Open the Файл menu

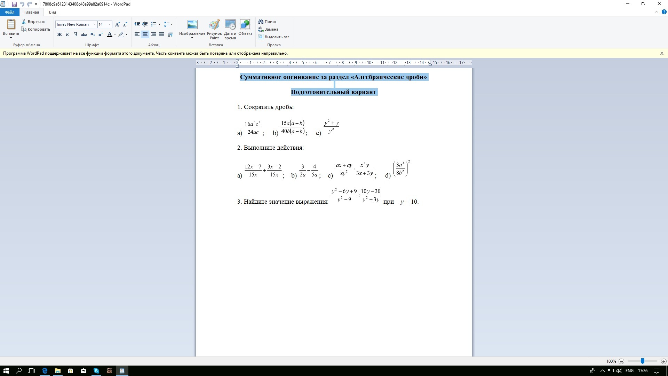click(10, 12)
